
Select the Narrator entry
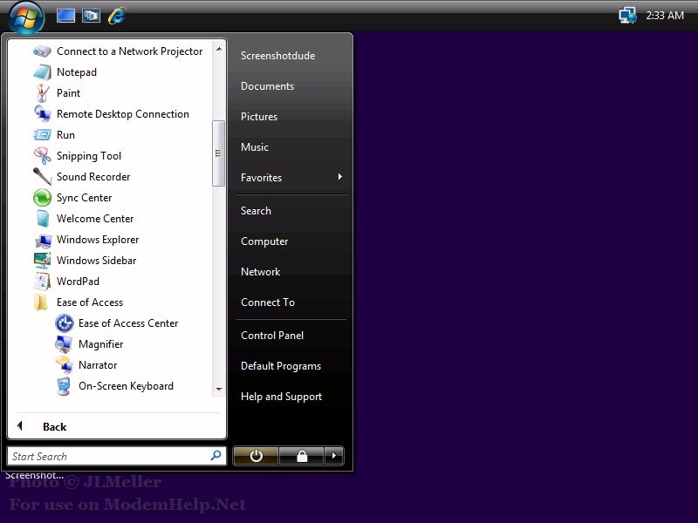click(98, 365)
